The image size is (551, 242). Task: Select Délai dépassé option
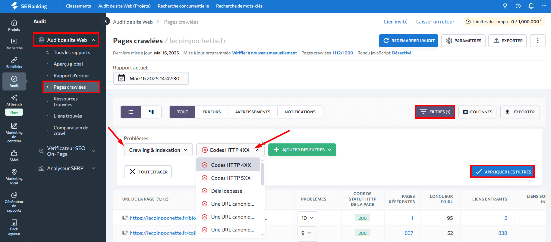pyautogui.click(x=228, y=191)
